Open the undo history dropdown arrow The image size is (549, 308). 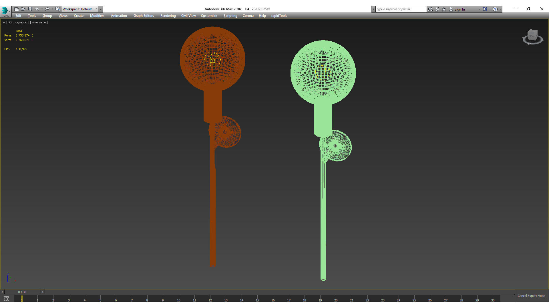(42, 9)
